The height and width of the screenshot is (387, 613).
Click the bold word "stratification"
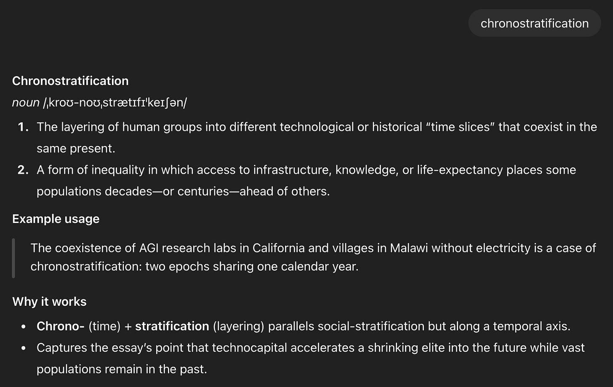(172, 326)
